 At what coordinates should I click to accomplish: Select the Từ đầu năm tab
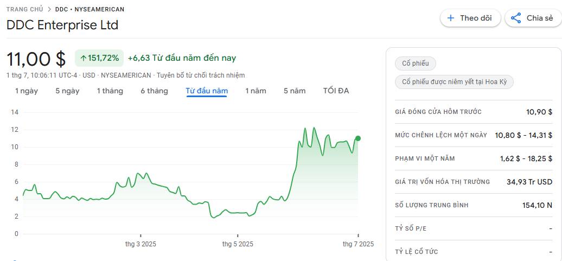(207, 91)
